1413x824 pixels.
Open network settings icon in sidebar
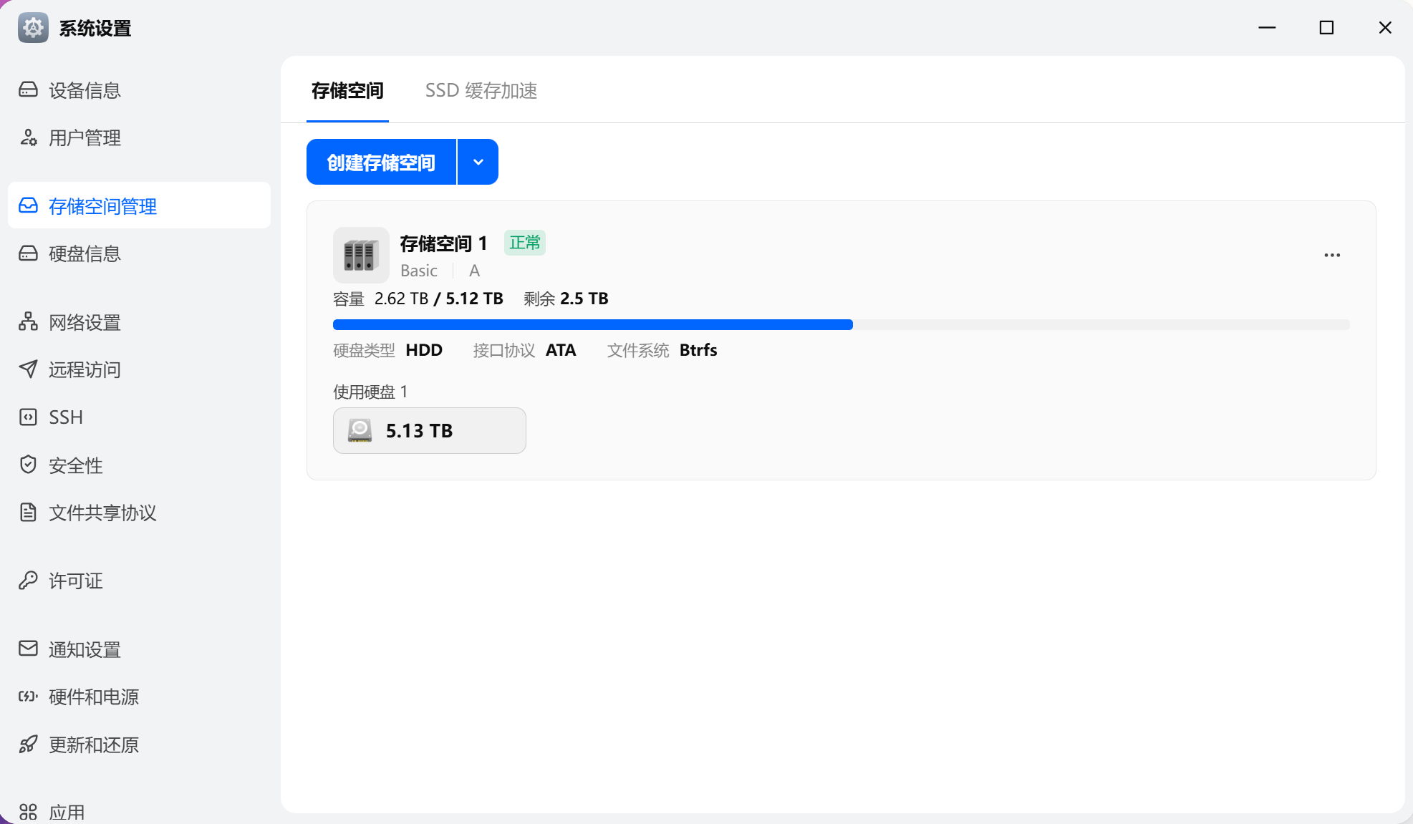(28, 321)
